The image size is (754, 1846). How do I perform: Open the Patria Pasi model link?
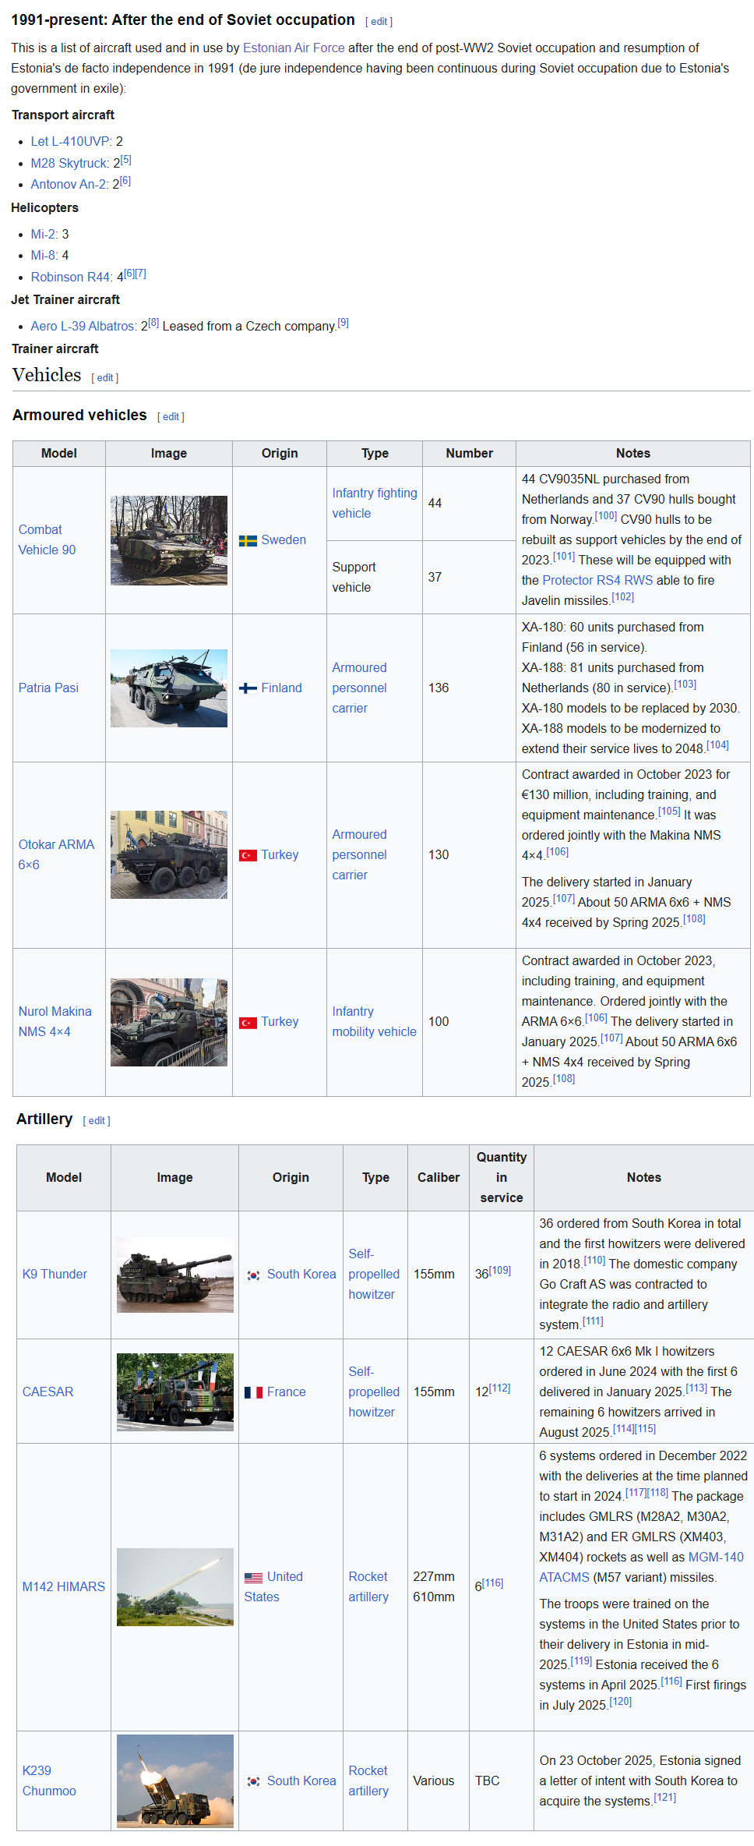tap(48, 688)
